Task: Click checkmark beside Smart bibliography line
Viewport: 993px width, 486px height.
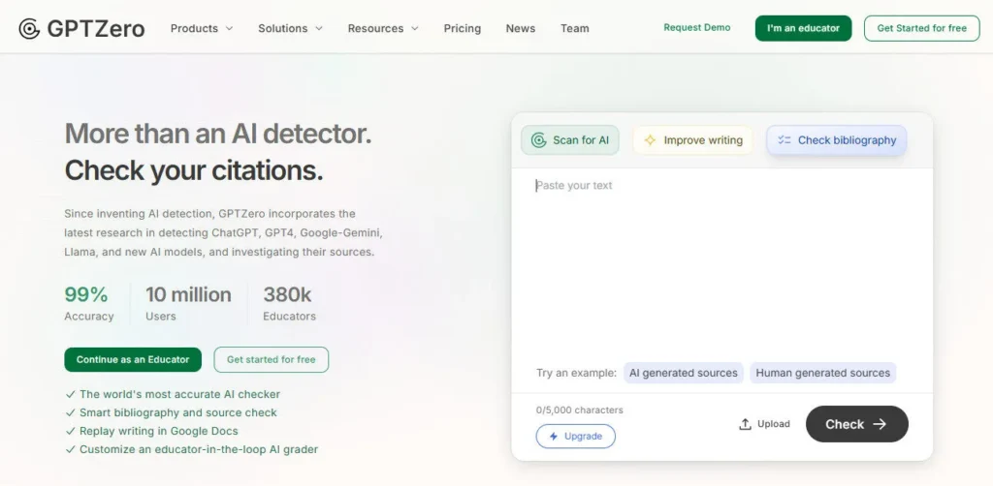Action: point(70,412)
